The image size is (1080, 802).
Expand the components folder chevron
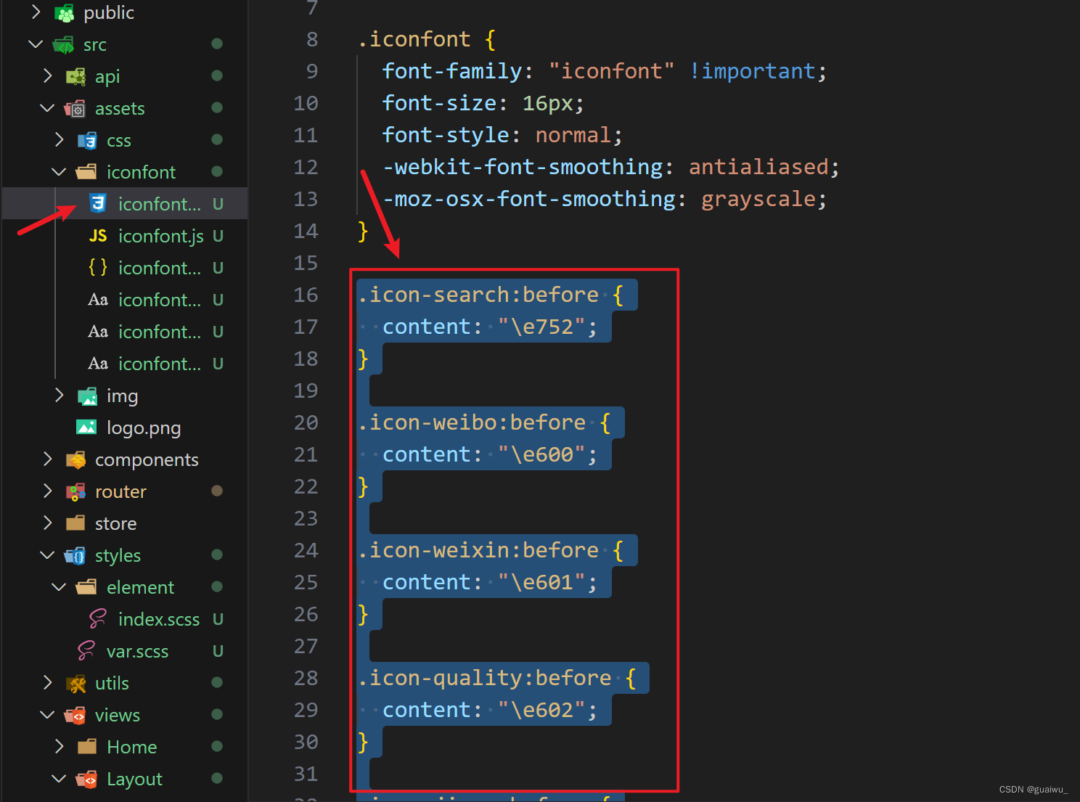(x=48, y=459)
